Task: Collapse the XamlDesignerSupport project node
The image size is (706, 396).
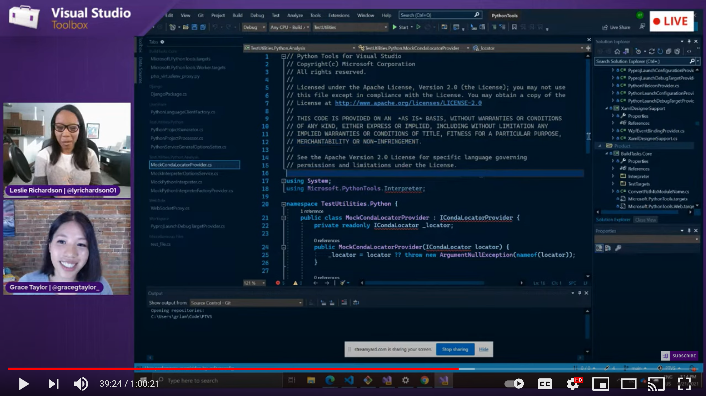Action: pyautogui.click(x=607, y=108)
